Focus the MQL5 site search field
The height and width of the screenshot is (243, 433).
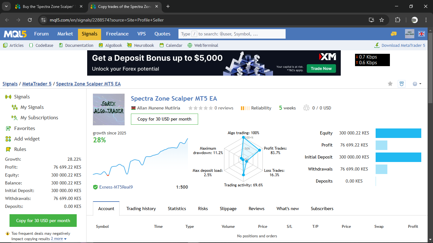[232, 34]
